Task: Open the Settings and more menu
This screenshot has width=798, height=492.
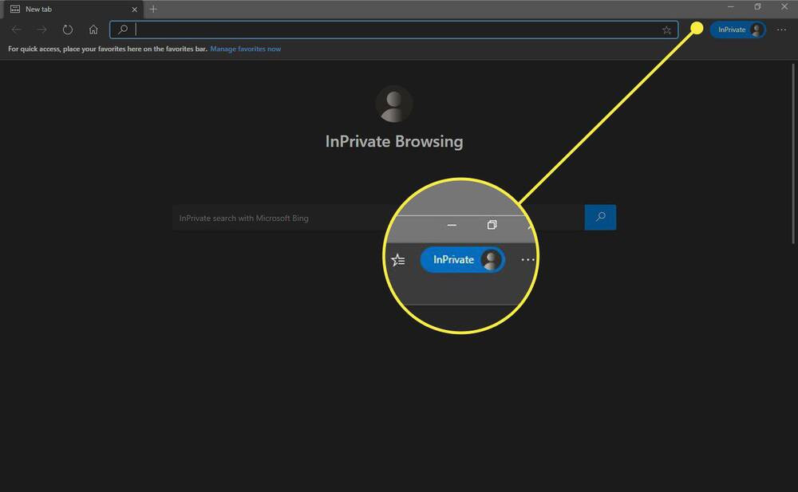Action: (x=781, y=30)
